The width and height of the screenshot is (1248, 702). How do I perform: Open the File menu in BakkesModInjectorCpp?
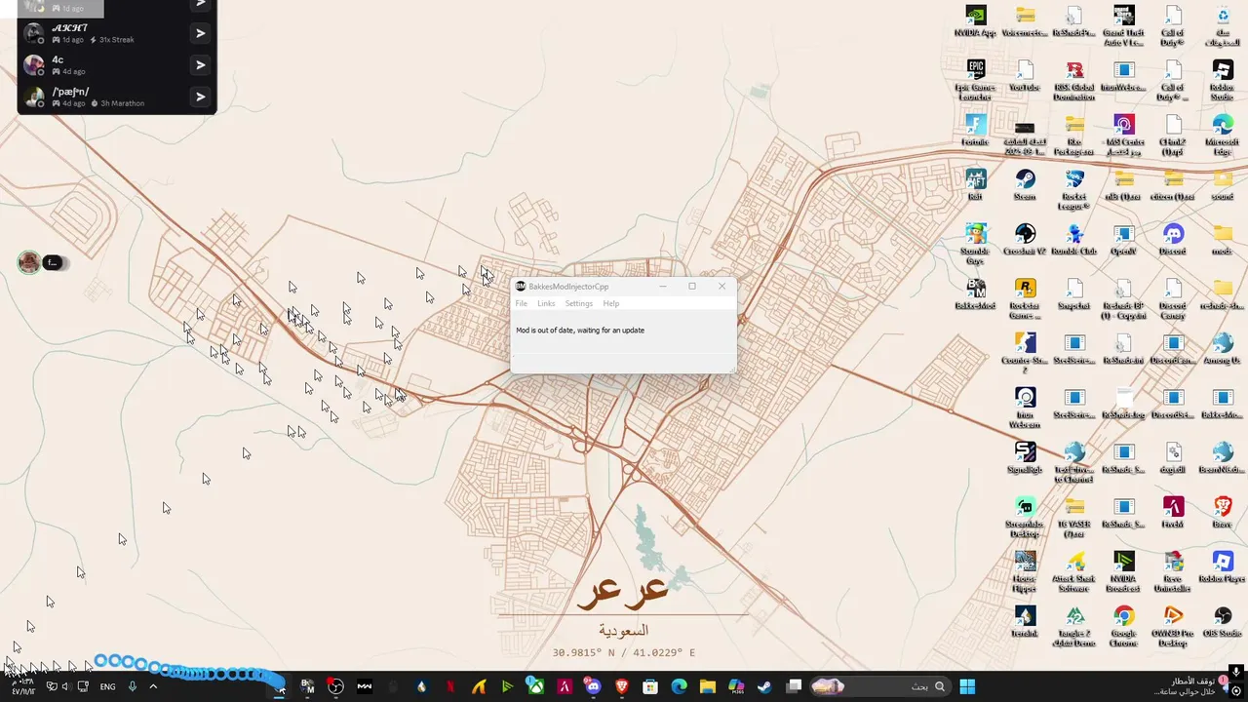click(x=522, y=303)
